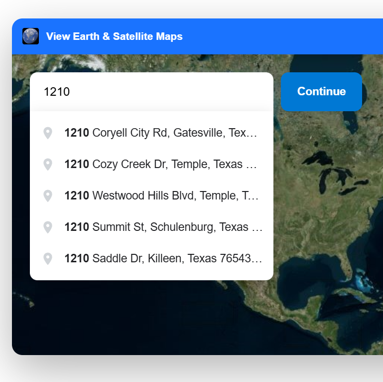Click the pin icon beside Coryell City Rd

click(x=48, y=133)
